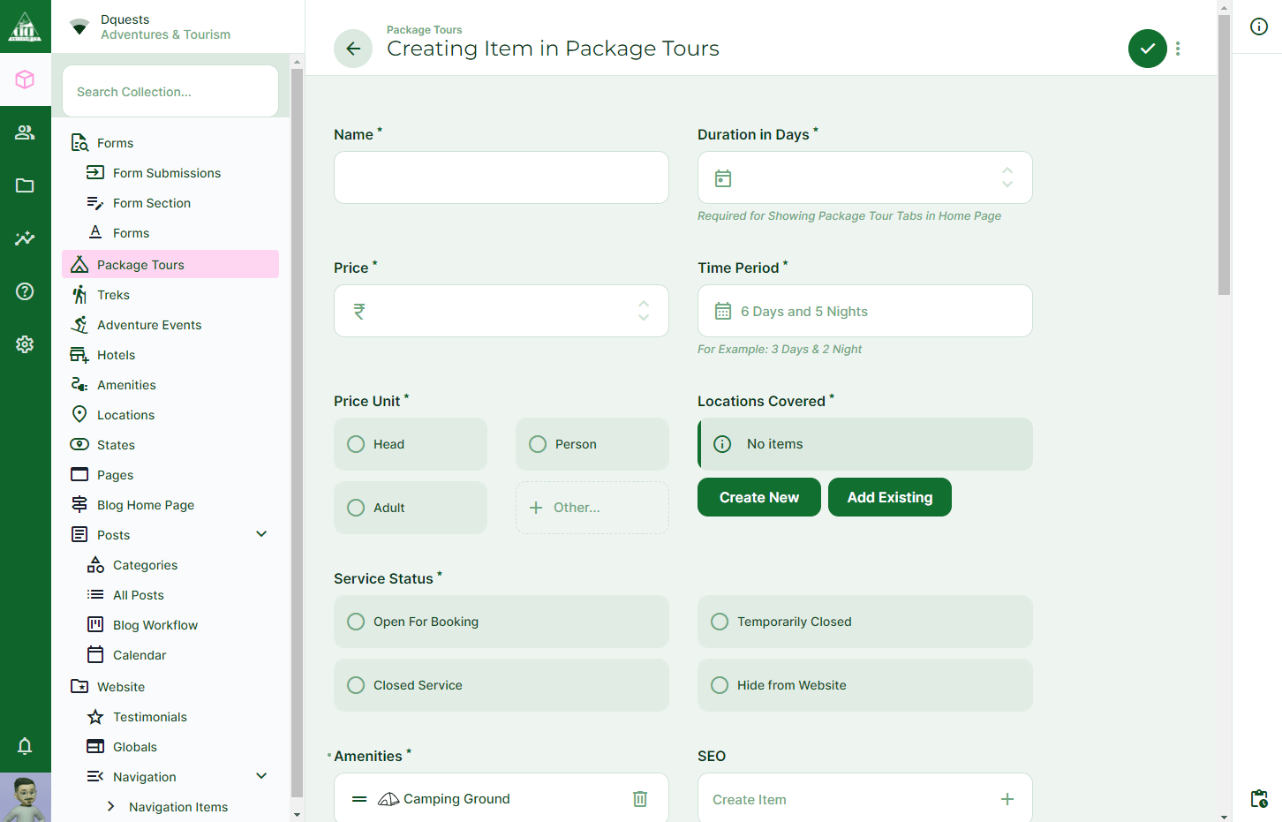Select Adult price unit

411,508
